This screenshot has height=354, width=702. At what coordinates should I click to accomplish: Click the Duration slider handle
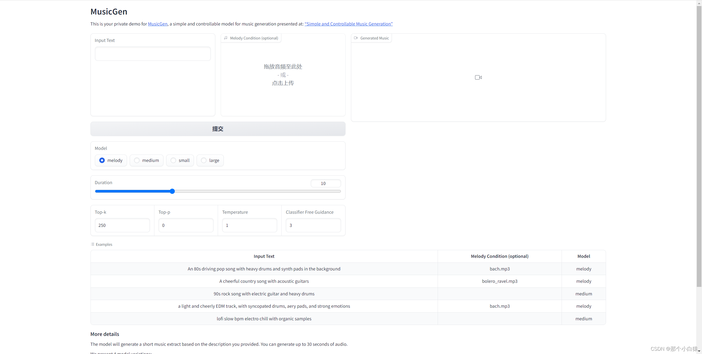(172, 191)
